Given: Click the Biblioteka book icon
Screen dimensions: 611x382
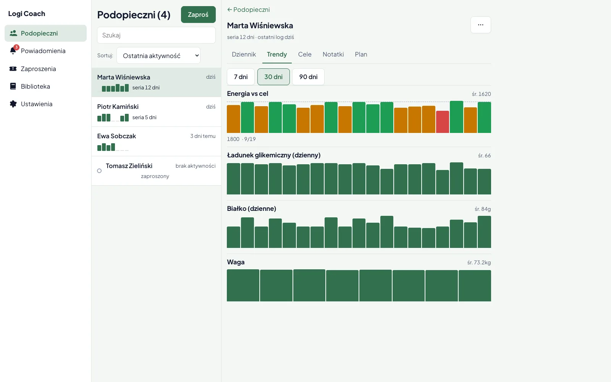Looking at the screenshot, I should click(x=13, y=86).
